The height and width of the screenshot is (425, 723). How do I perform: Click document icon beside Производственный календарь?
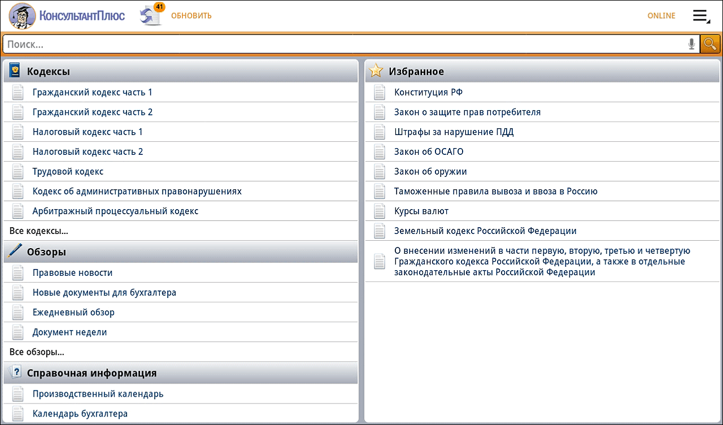[18, 394]
